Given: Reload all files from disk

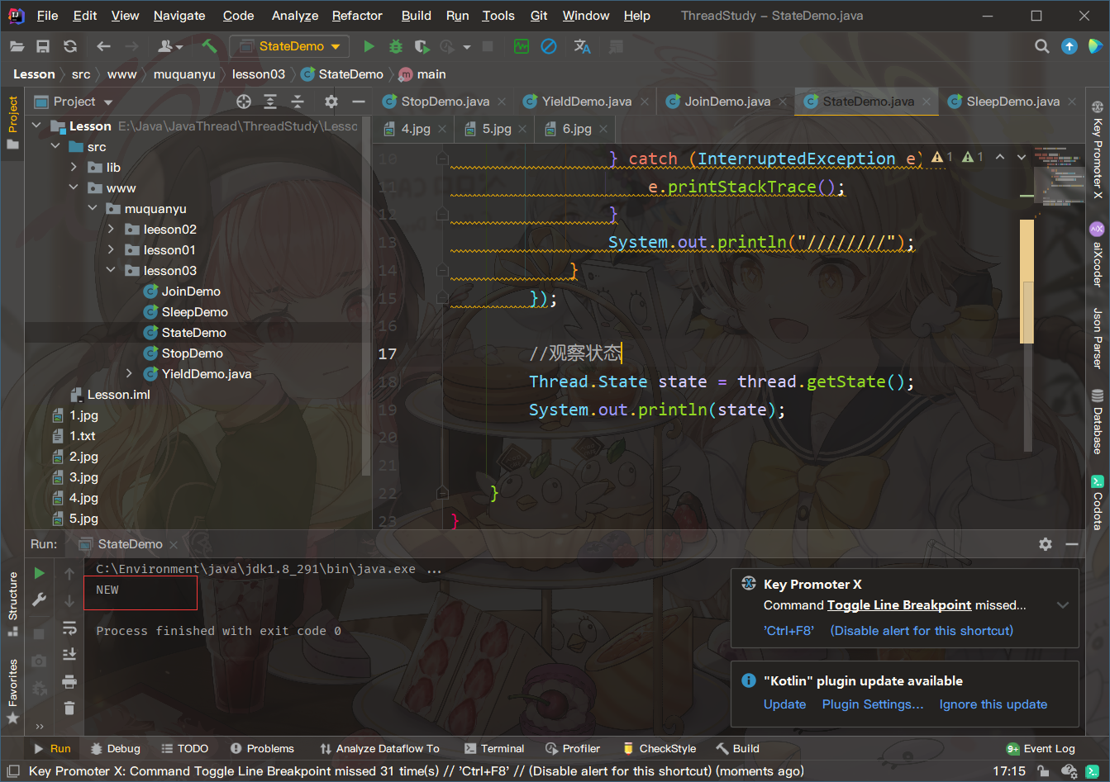Looking at the screenshot, I should [x=70, y=47].
